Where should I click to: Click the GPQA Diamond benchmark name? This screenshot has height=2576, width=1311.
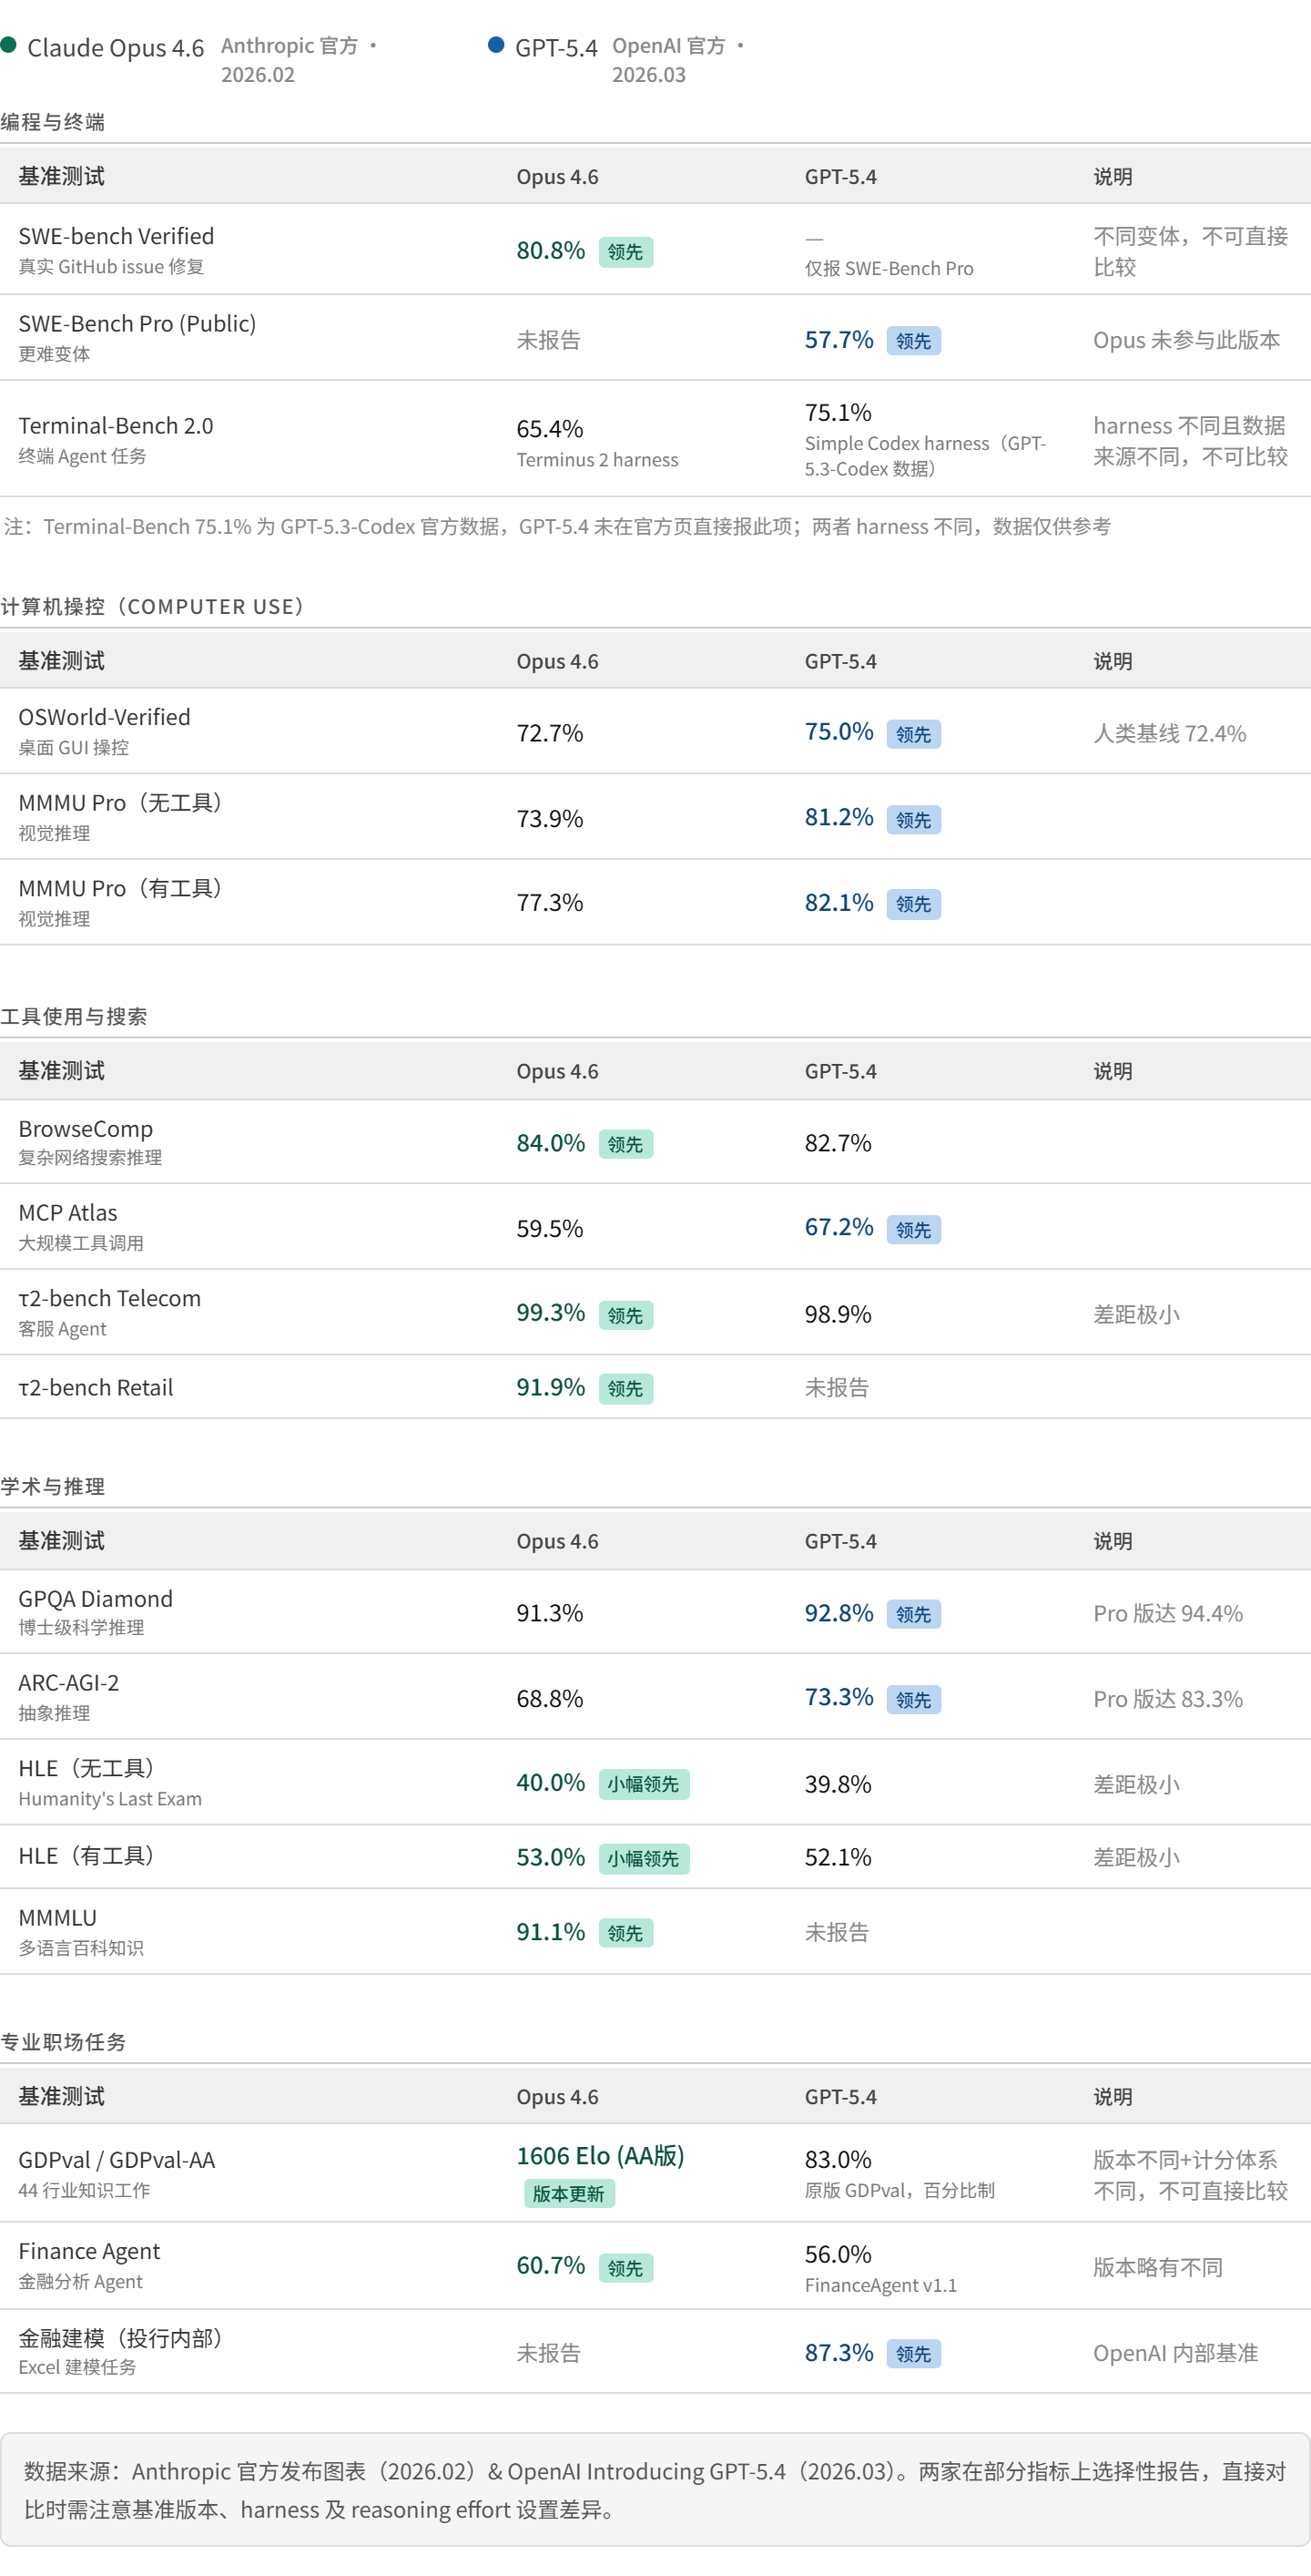click(x=96, y=1598)
